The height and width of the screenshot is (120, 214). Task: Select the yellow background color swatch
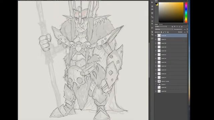(157, 5)
